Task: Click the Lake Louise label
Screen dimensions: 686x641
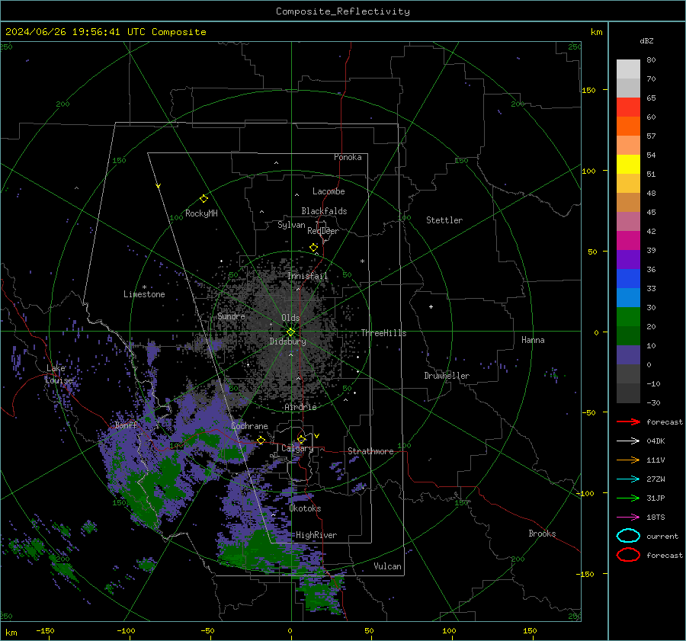Action: click(59, 374)
